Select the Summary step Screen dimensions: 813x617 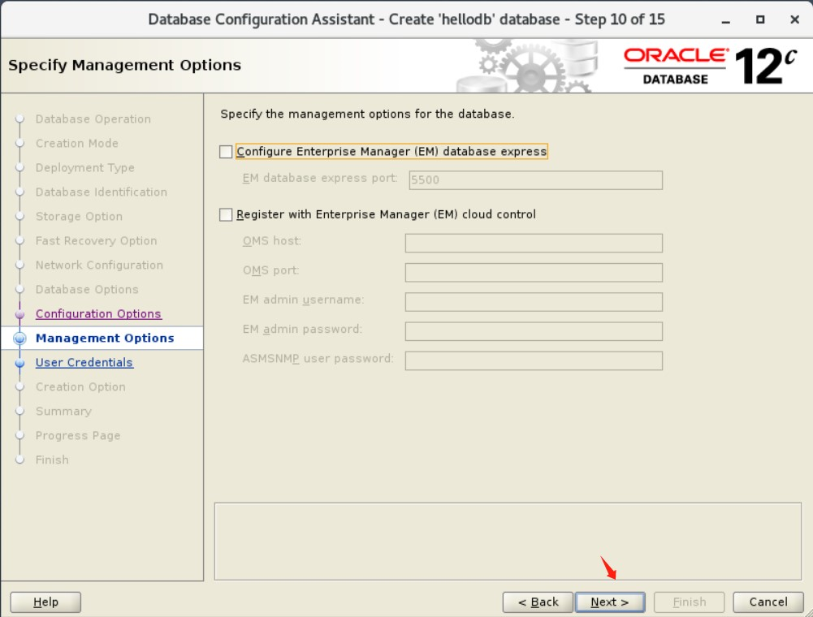click(63, 411)
